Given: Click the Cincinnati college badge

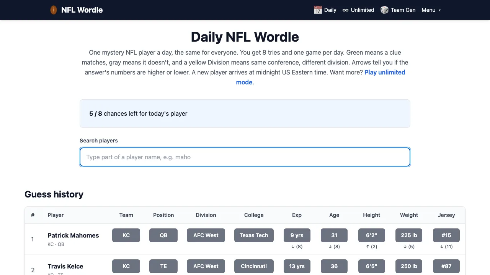Looking at the screenshot, I should 254,266.
